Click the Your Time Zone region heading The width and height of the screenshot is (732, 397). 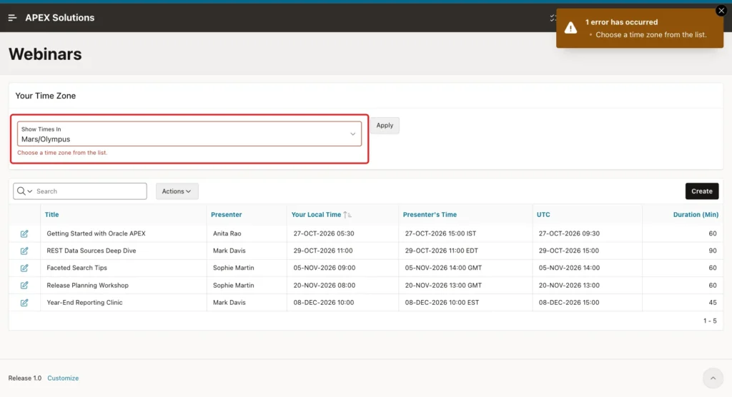[46, 96]
